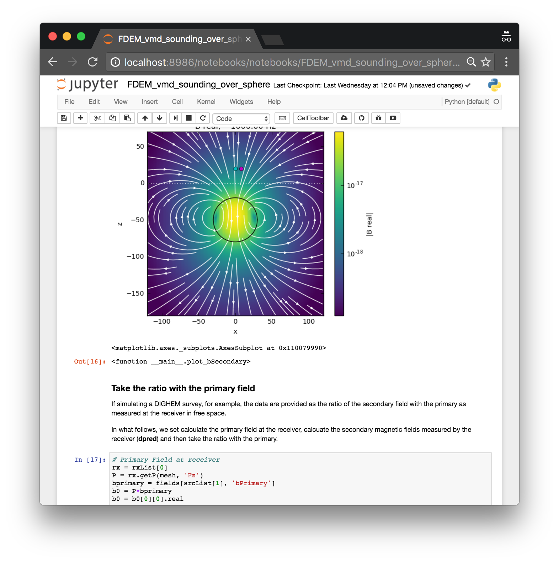Open the Code cell type dropdown
The height and width of the screenshot is (562, 559).
pos(241,118)
